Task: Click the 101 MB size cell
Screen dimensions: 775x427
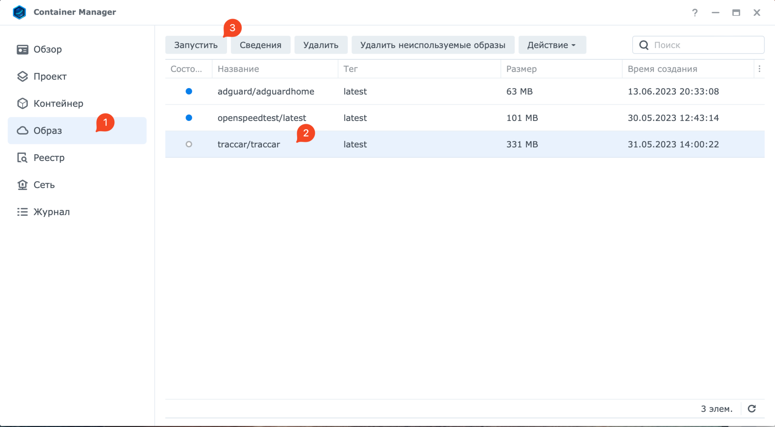Action: (522, 118)
